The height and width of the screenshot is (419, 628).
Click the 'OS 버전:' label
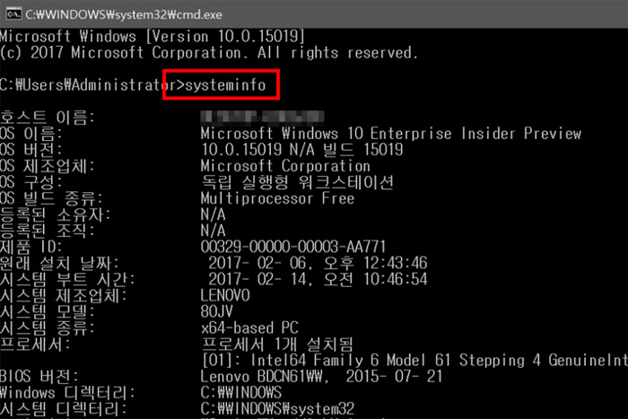(31, 150)
